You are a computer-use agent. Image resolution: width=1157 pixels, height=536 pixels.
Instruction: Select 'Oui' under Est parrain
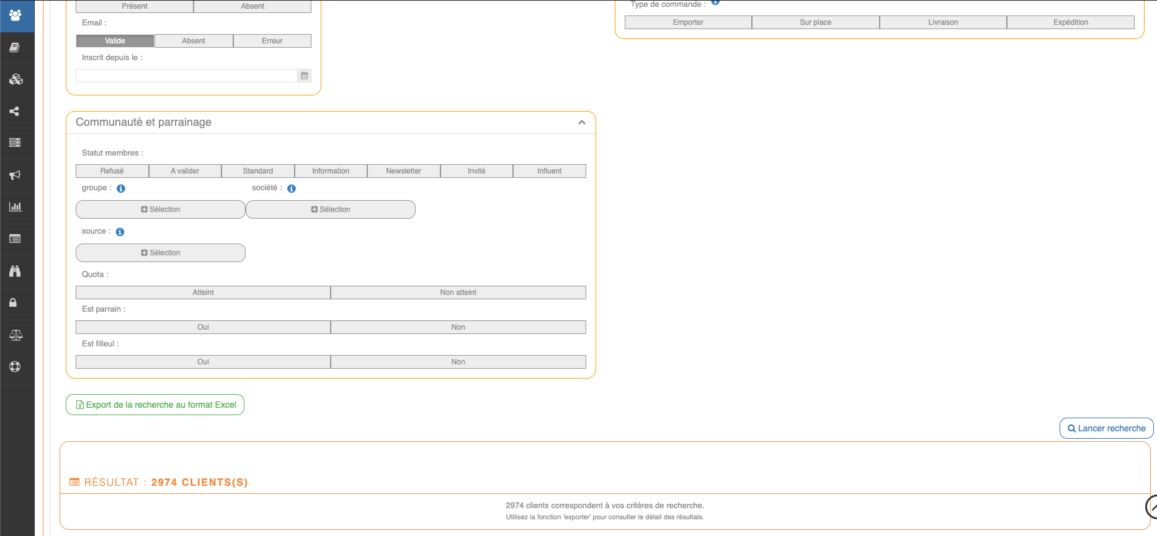click(x=203, y=327)
